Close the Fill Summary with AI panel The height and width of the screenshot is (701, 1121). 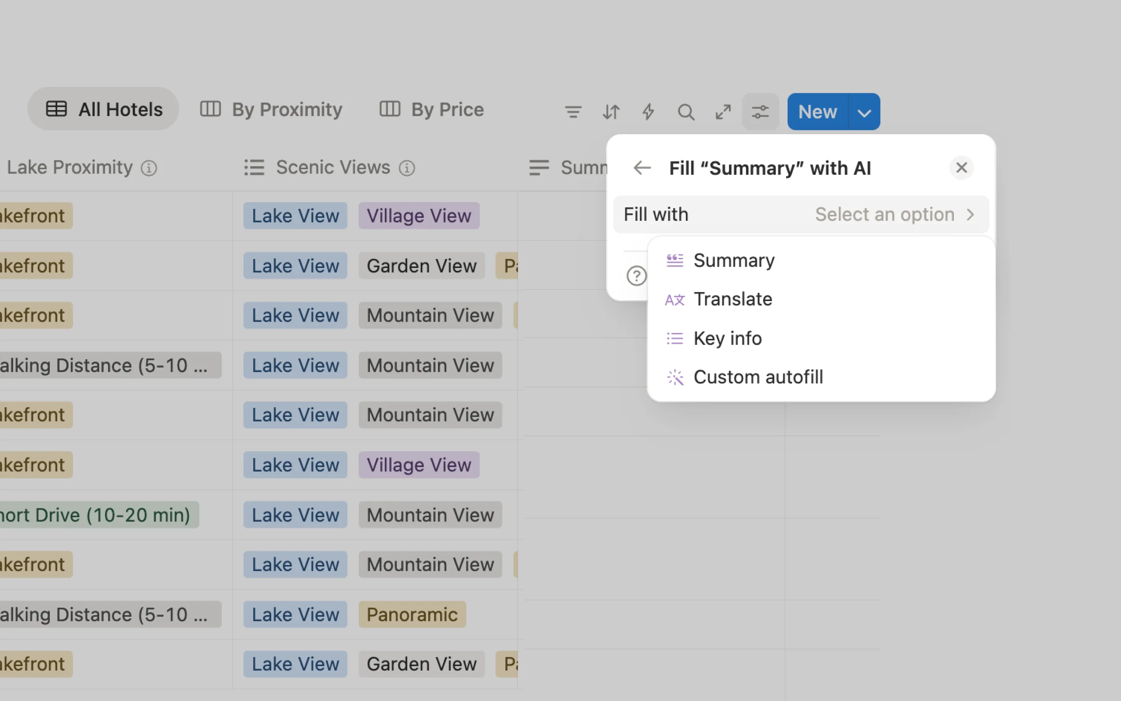tap(961, 168)
